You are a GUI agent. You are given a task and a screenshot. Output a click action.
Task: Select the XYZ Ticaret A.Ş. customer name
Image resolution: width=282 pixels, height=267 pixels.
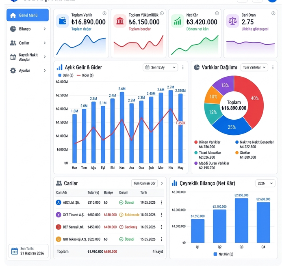coord(74,215)
